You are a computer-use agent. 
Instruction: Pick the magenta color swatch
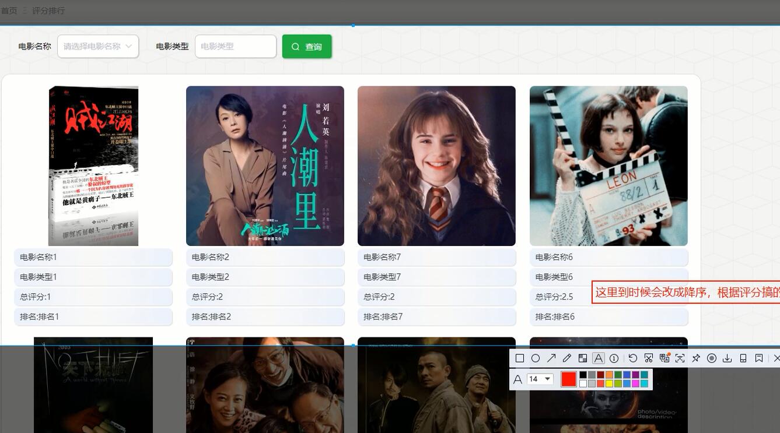[635, 383]
